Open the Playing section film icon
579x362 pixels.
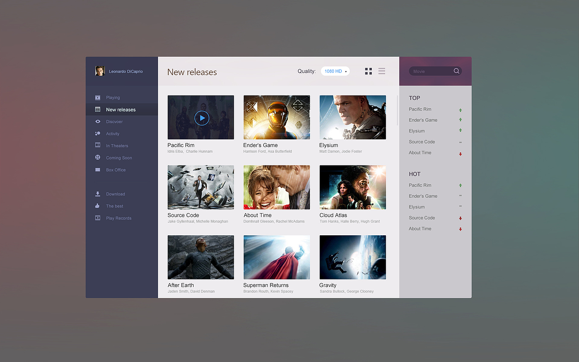pyautogui.click(x=98, y=97)
